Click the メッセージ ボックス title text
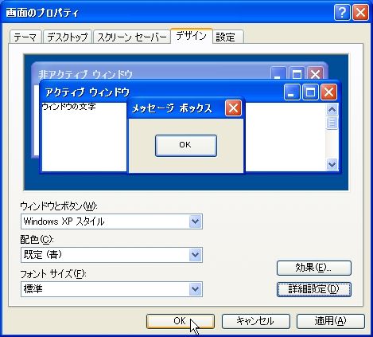This screenshot has height=337, width=373. (x=172, y=108)
